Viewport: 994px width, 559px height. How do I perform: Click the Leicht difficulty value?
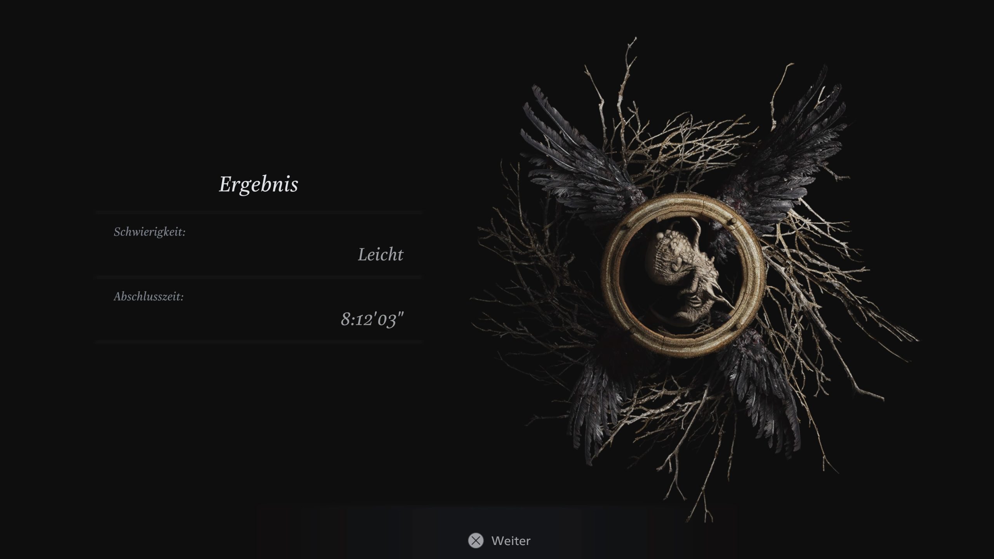(x=381, y=255)
